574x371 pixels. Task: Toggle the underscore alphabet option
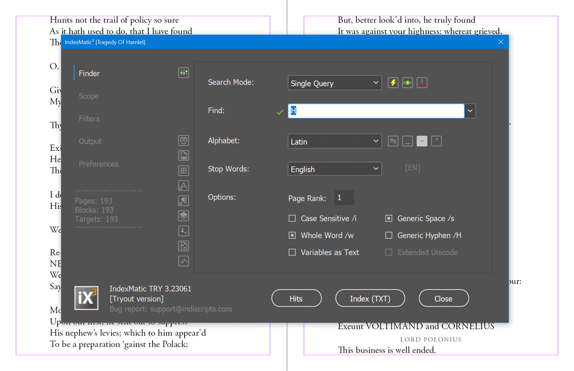[x=408, y=141]
